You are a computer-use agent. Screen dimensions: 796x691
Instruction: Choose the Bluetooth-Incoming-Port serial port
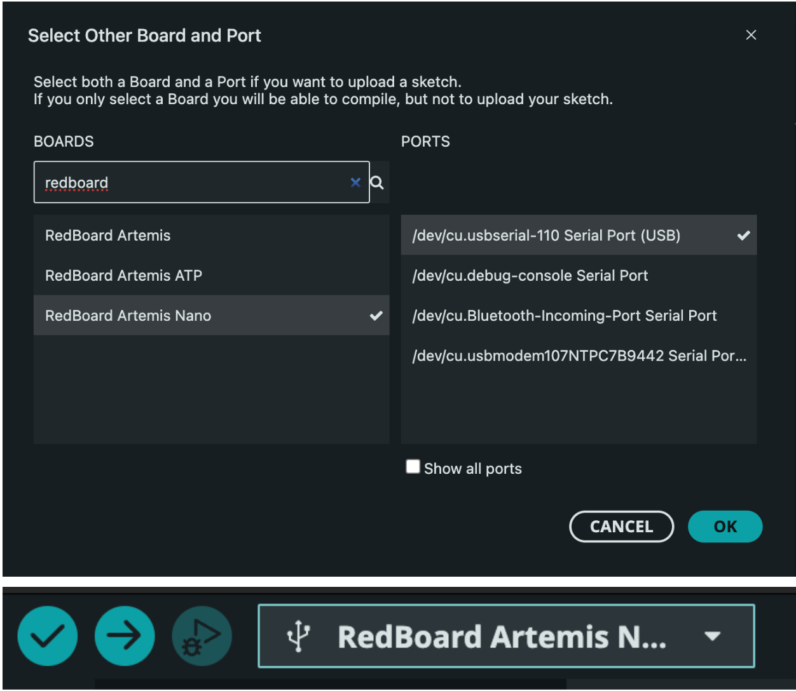tap(564, 316)
